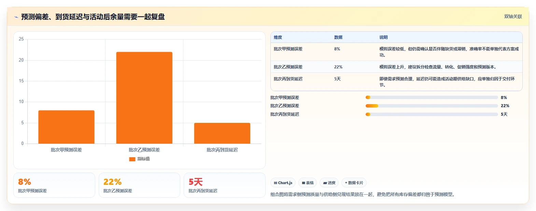Click progress label 批次甲预测误差
Image resolution: width=536 pixels, height=211 pixels.
[x=285, y=98]
